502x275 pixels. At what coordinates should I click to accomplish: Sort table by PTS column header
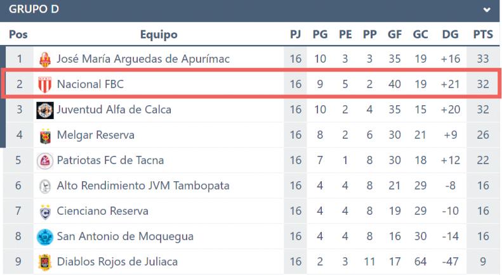click(483, 34)
